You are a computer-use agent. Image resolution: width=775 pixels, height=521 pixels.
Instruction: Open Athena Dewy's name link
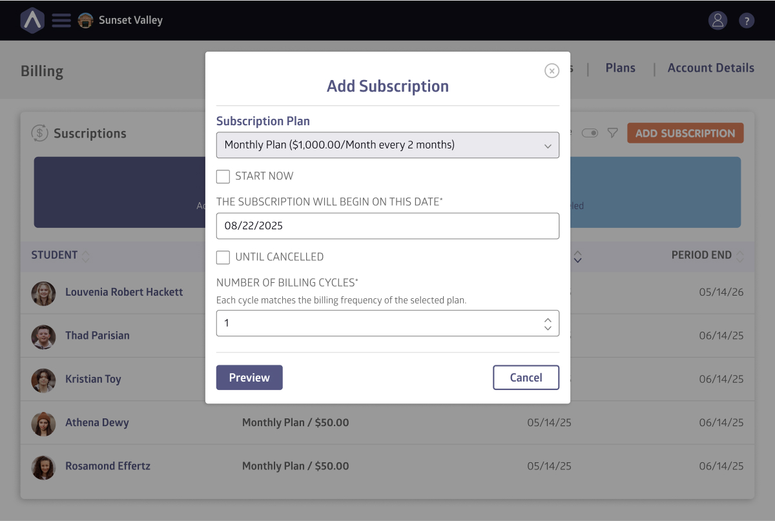click(97, 423)
